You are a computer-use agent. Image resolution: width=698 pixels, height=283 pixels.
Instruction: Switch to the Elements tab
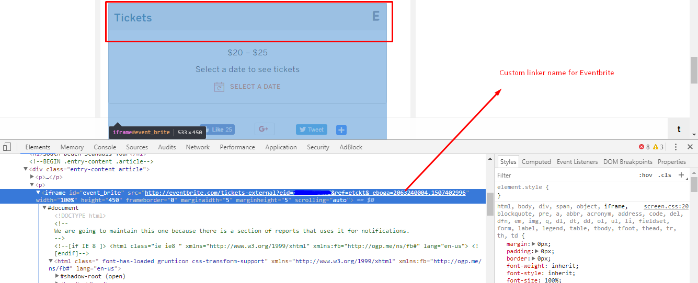38,147
